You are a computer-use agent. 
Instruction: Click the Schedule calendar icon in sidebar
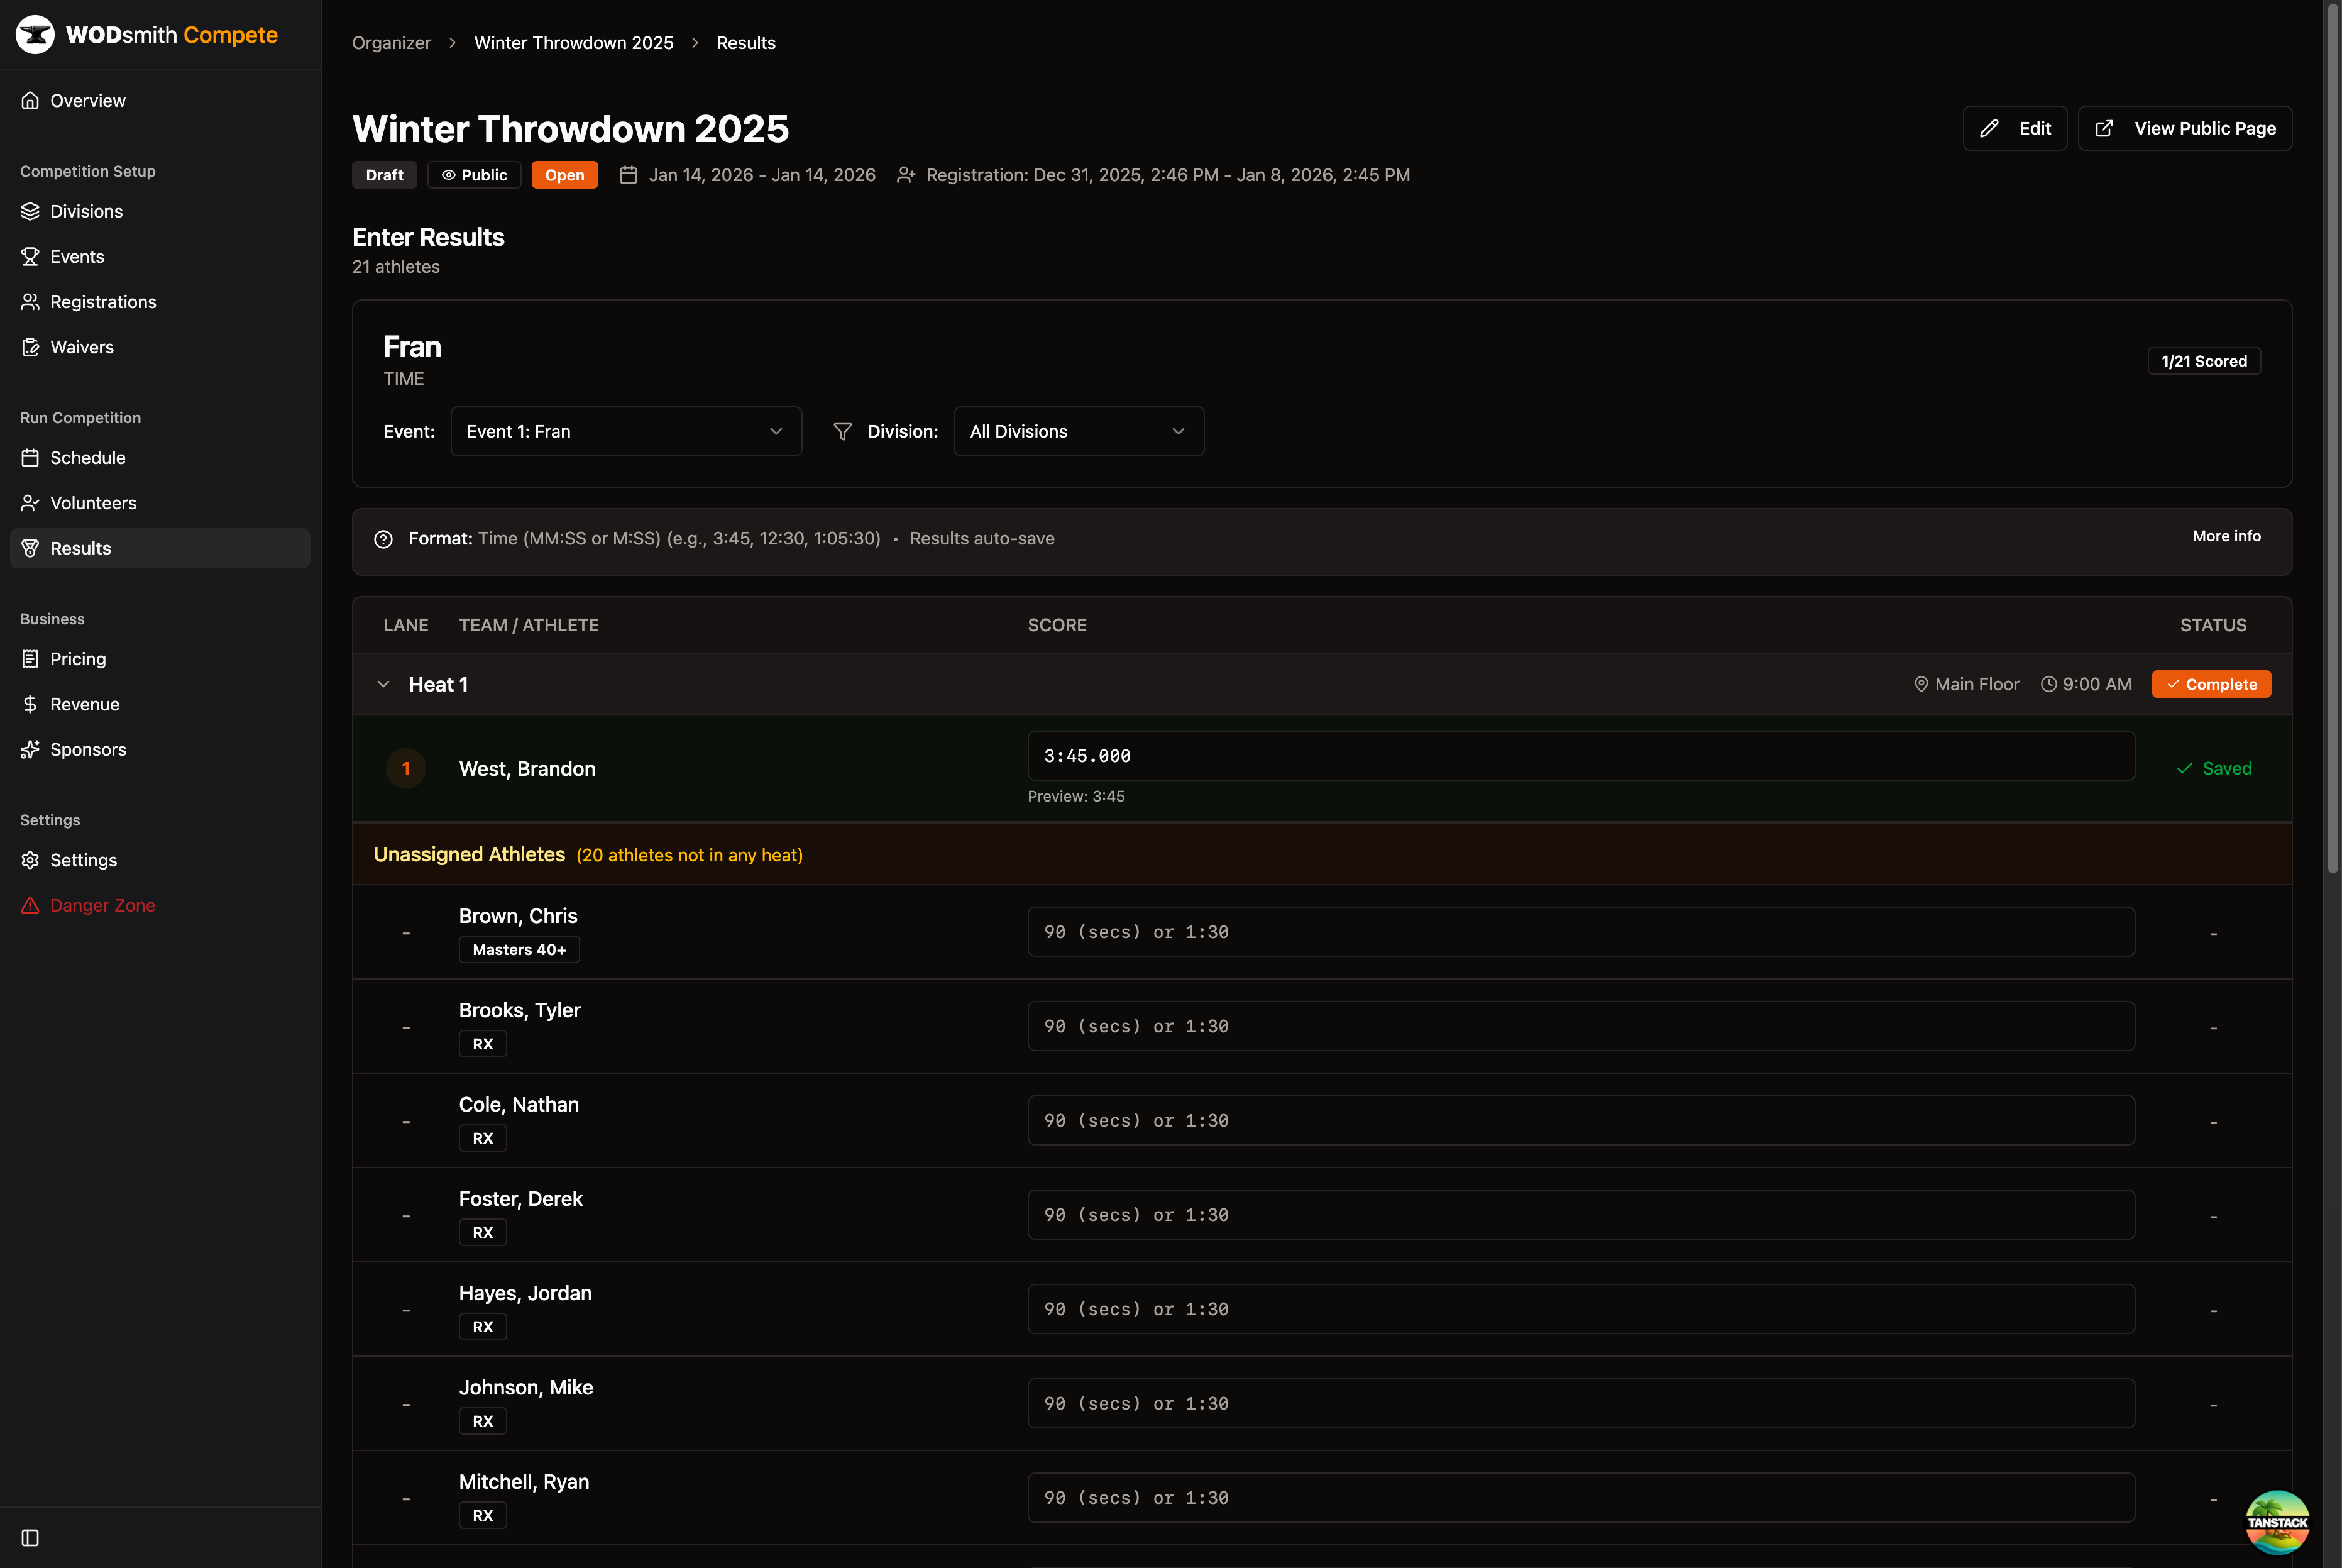coord(30,457)
